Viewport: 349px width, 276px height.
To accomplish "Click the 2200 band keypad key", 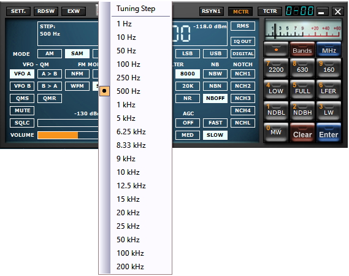I will point(276,68).
